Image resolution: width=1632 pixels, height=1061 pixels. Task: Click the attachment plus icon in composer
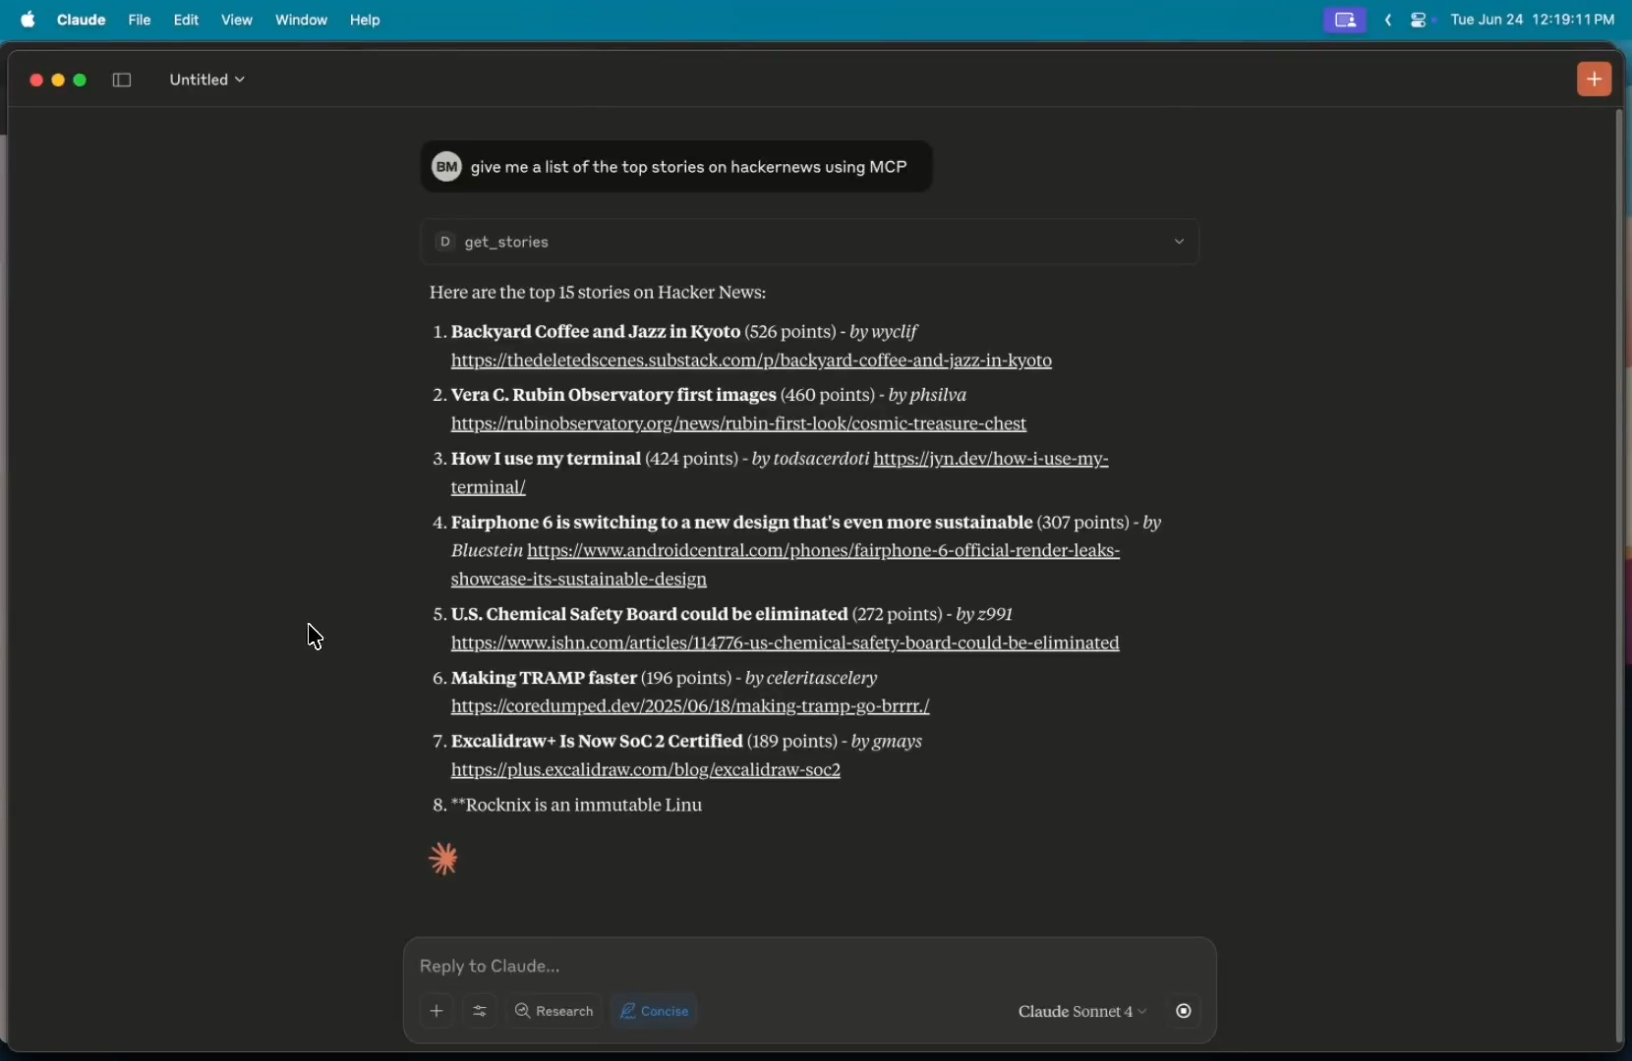pos(437,1011)
